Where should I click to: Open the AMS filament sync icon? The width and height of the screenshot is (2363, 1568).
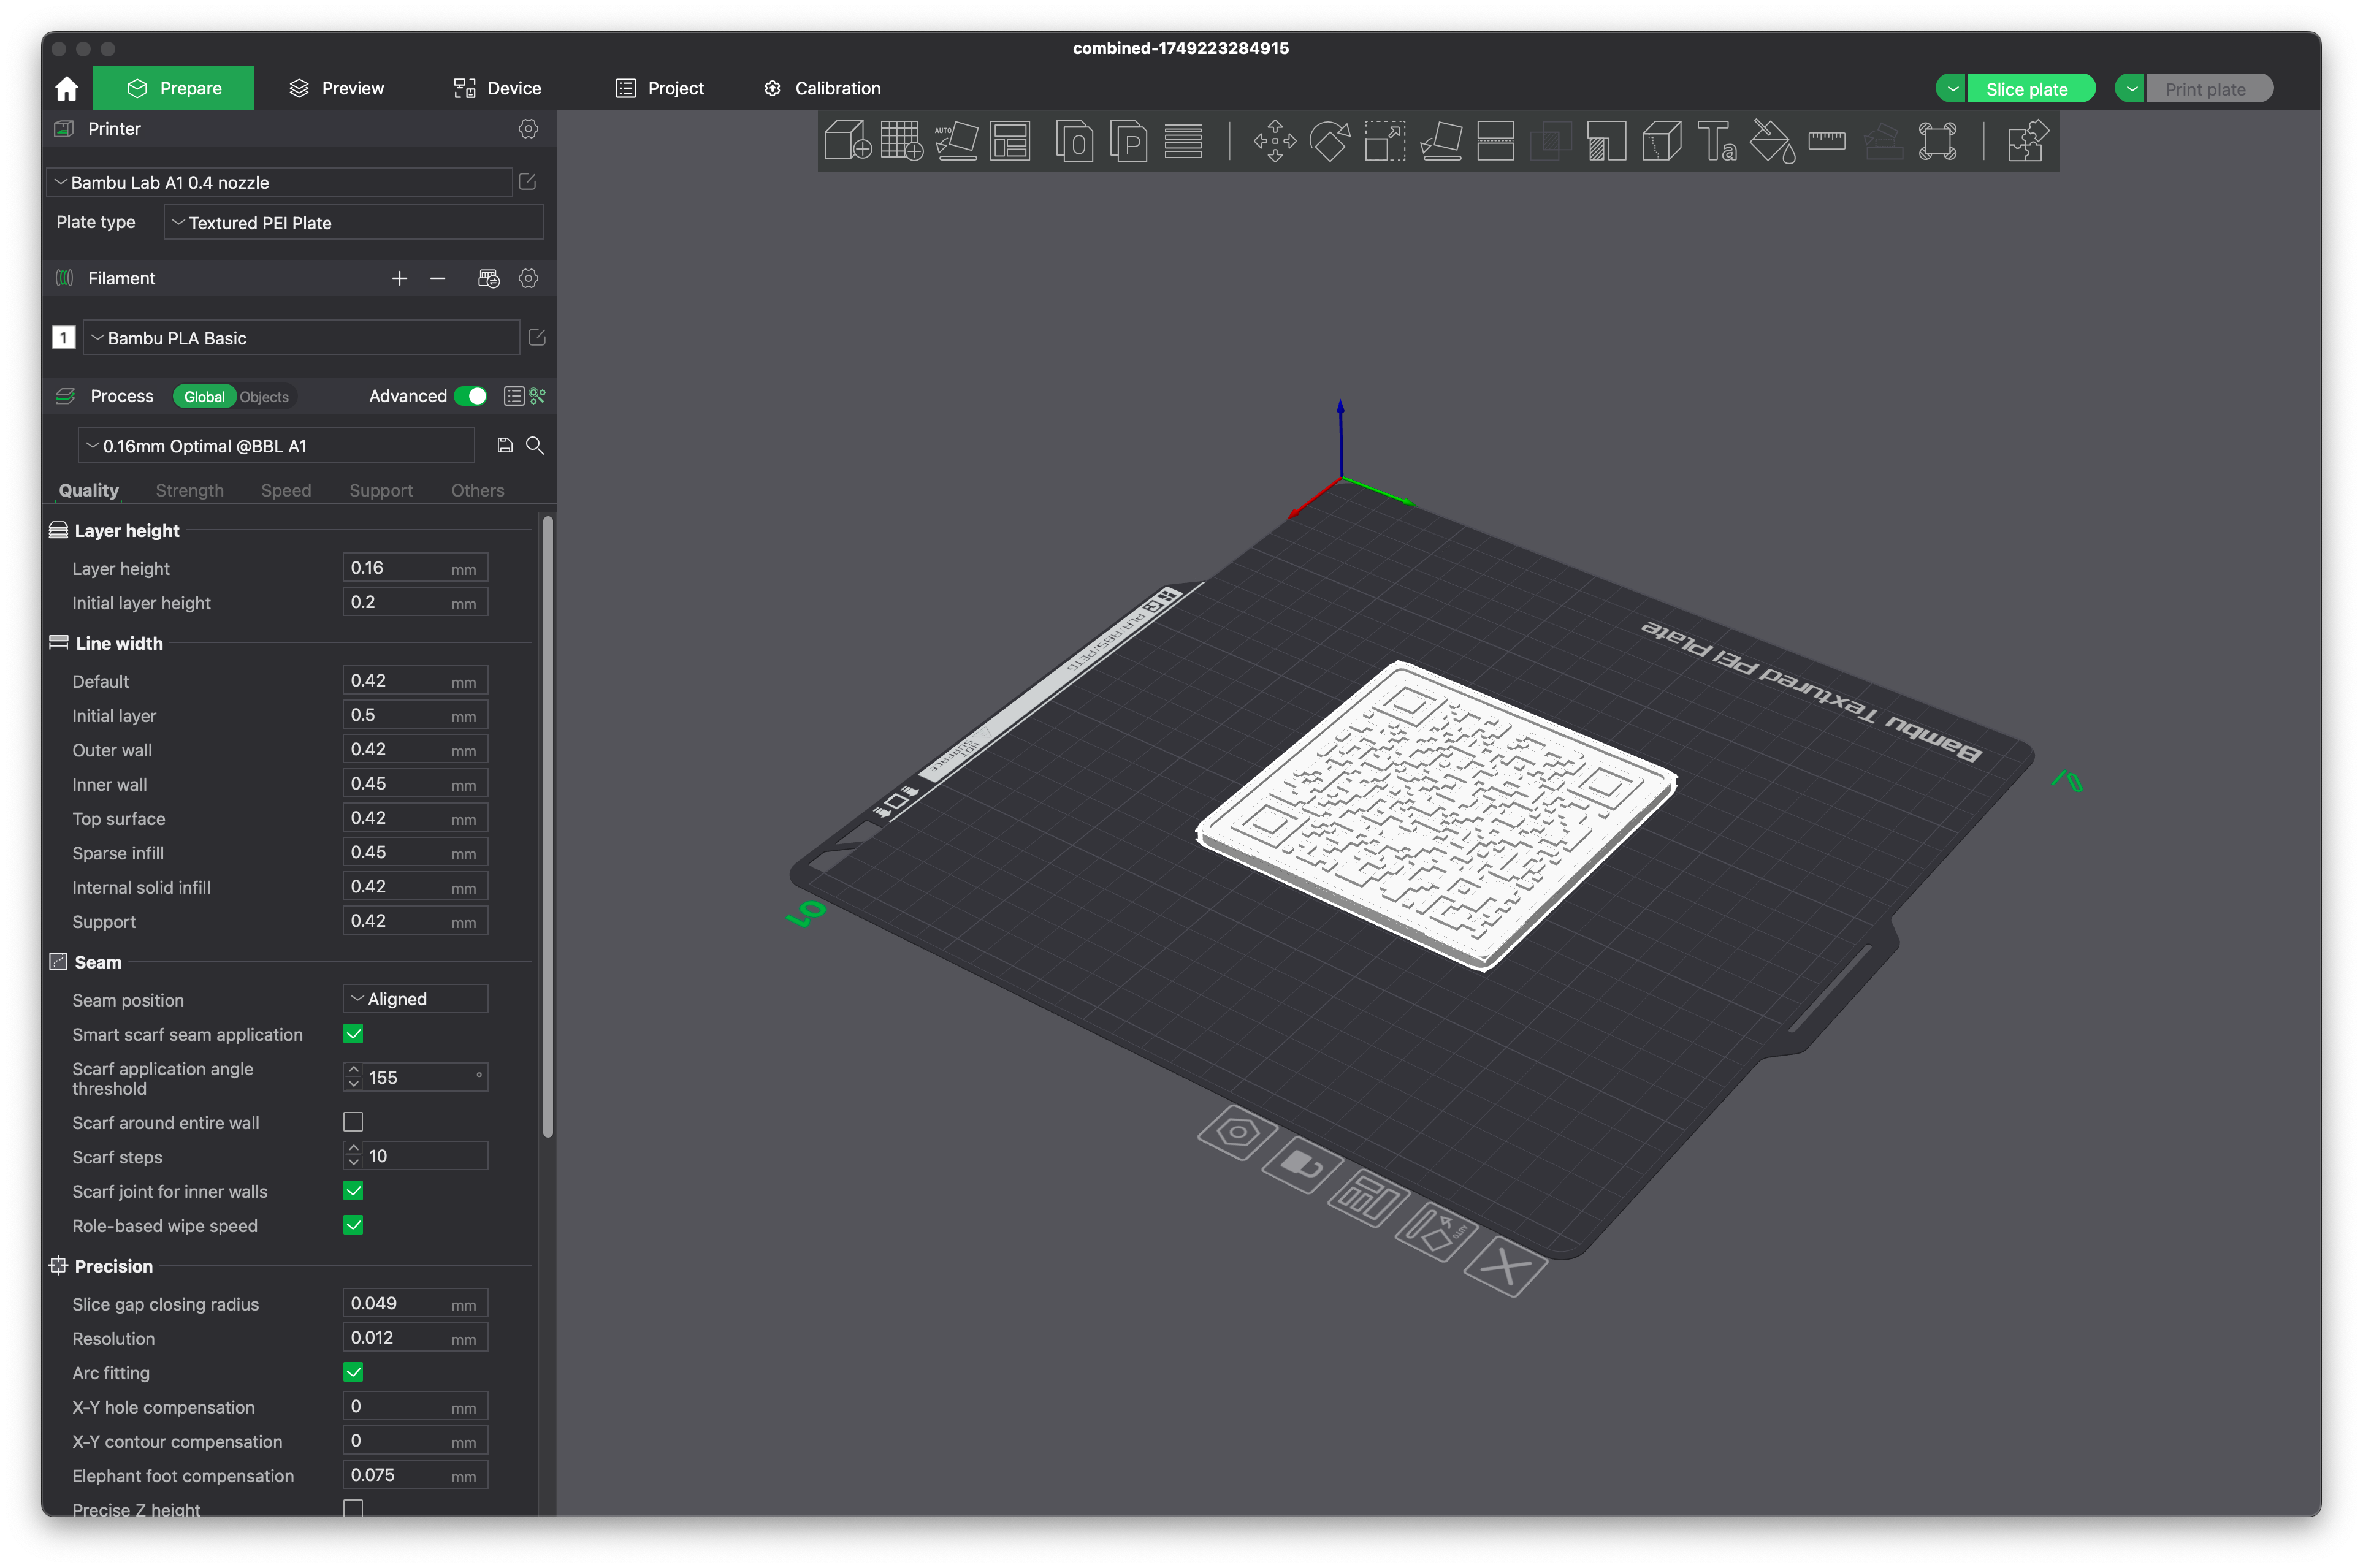click(488, 279)
